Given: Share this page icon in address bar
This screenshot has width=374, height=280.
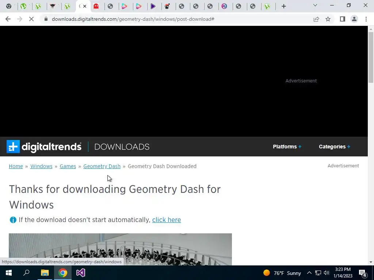Looking at the screenshot, I should click(x=316, y=19).
